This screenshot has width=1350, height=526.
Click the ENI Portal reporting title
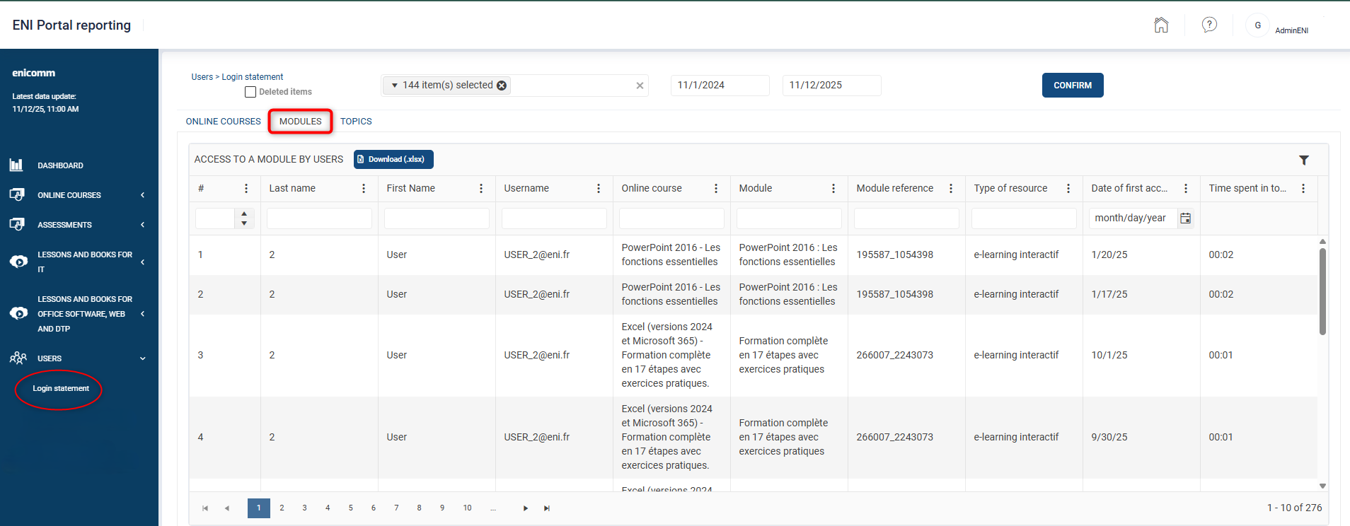71,25
